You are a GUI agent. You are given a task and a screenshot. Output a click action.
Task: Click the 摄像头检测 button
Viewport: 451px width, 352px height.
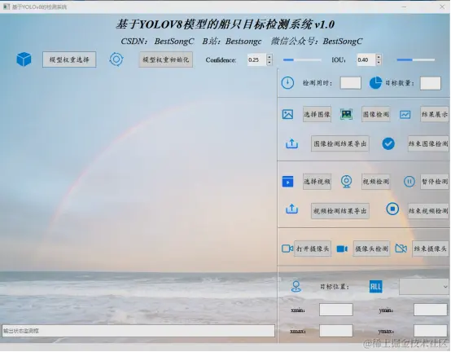pyautogui.click(x=371, y=249)
